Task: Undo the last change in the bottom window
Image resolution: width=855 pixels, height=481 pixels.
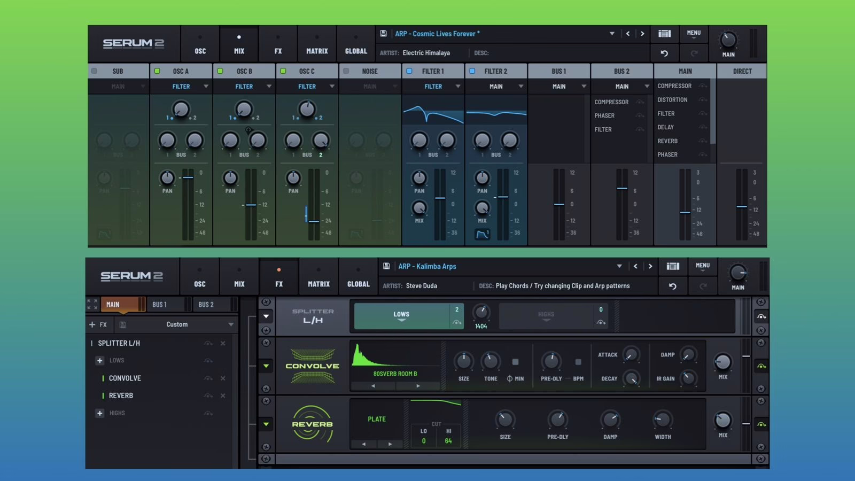Action: pyautogui.click(x=673, y=286)
